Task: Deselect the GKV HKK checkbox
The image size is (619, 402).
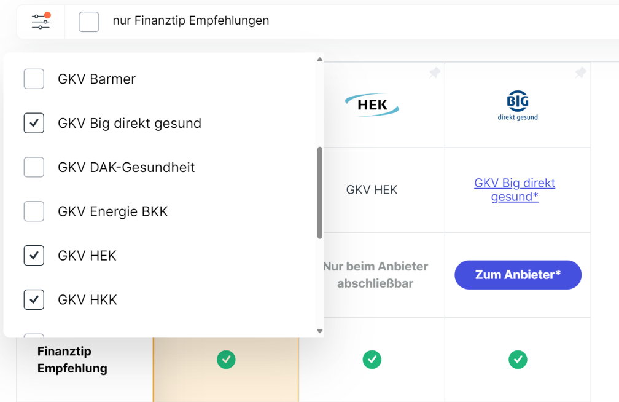Action: tap(34, 299)
